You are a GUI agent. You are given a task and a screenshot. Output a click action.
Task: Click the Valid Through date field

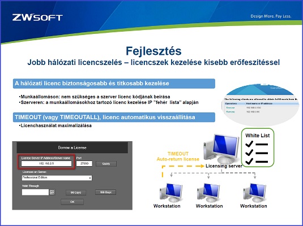click(35, 192)
